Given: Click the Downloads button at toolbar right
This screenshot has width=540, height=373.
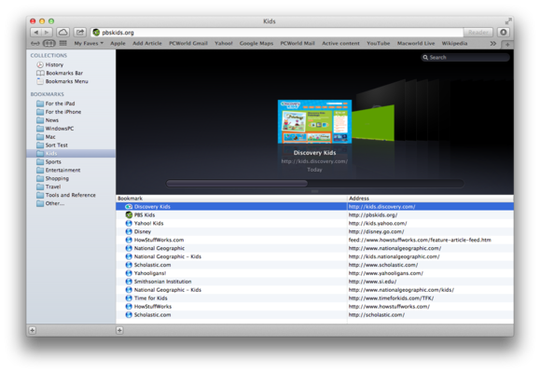Looking at the screenshot, I should (503, 33).
